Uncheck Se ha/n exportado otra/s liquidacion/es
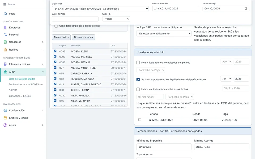 click(138, 80)
